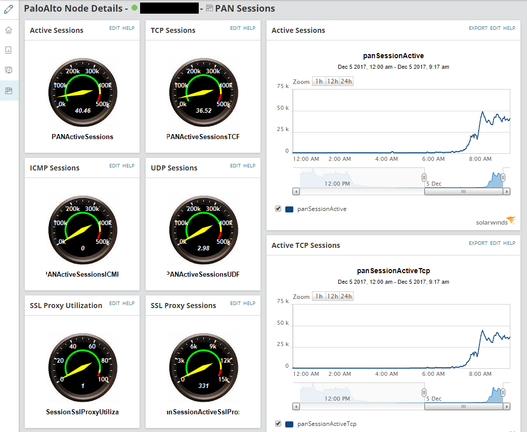Select the PAN Sessions view sidebar icon
Viewport: 527px width, 432px height.
(x=9, y=91)
